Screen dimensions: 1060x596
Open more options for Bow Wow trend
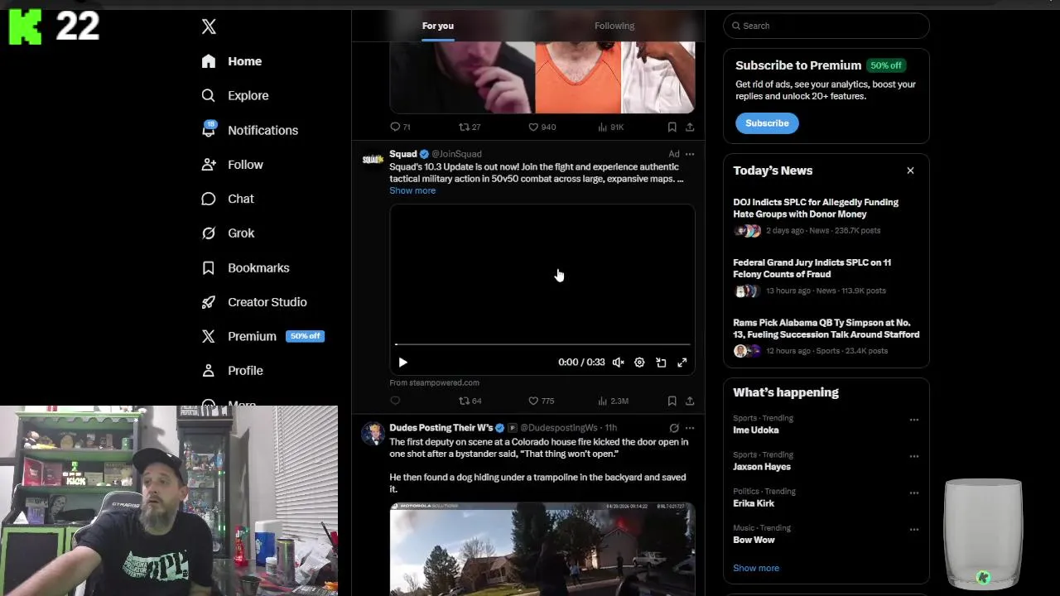tap(914, 529)
